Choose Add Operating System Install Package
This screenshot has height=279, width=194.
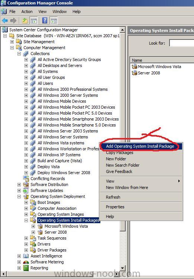coord(141,146)
